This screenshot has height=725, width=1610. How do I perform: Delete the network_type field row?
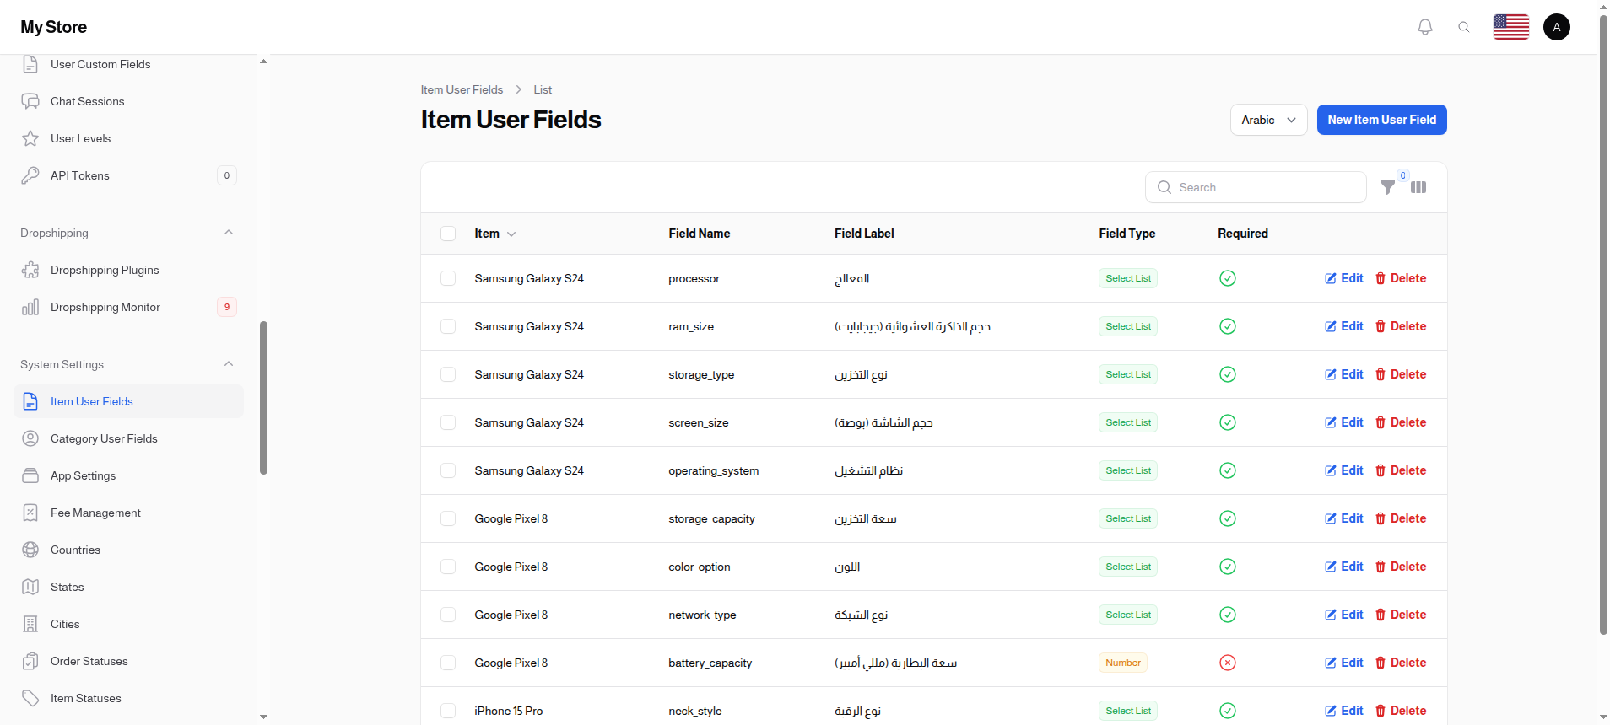click(1401, 615)
